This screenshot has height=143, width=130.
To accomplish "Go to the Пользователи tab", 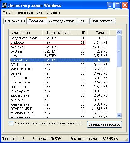I will [x=103, y=21].
